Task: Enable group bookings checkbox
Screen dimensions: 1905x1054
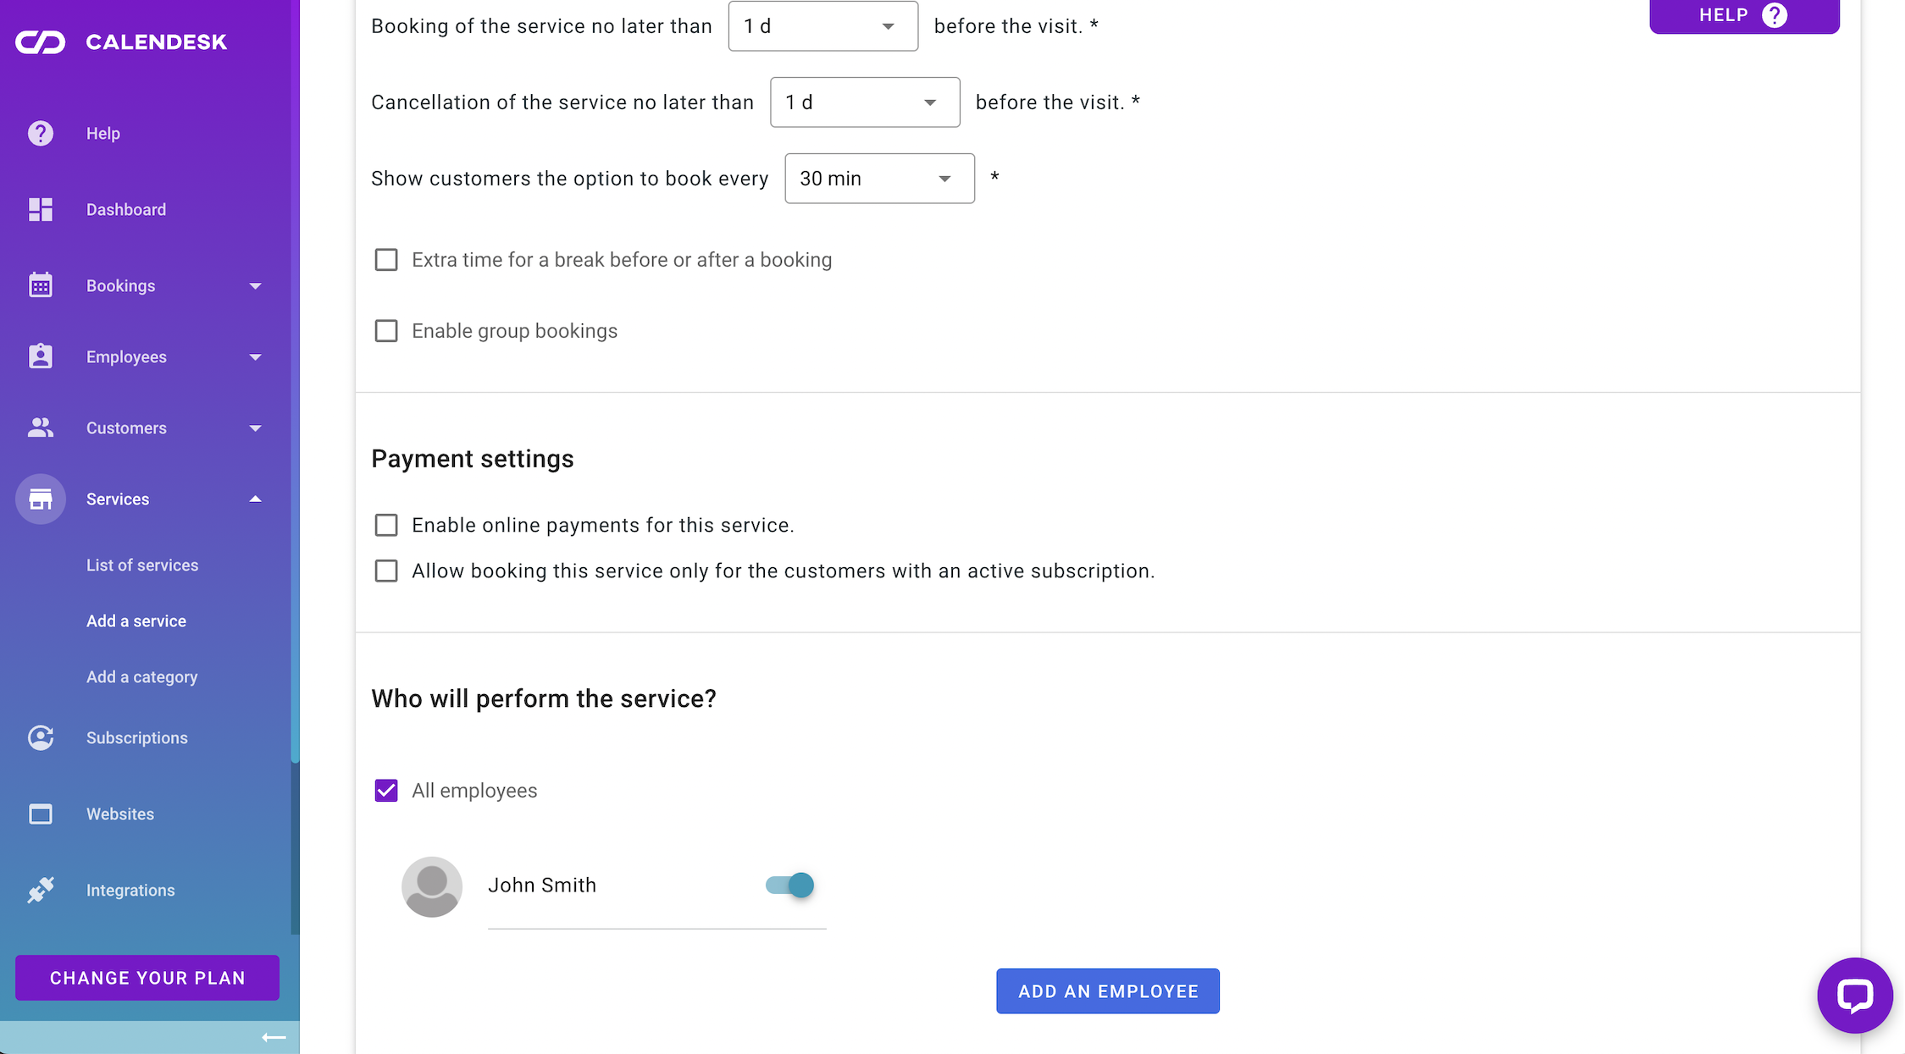Action: 386,331
